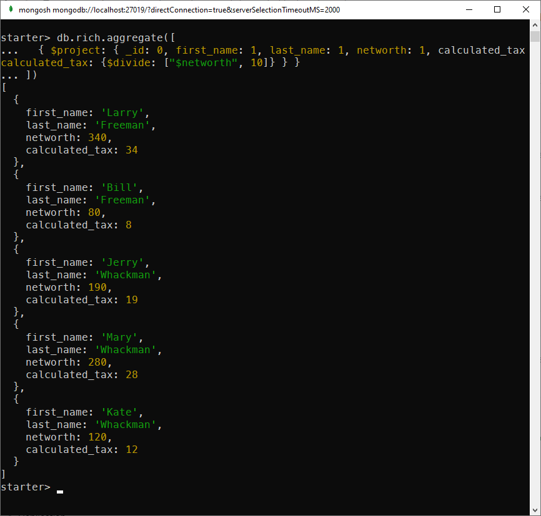Click the vertical scrollbar thumb
Viewport: 541px width, 516px height.
click(x=535, y=36)
